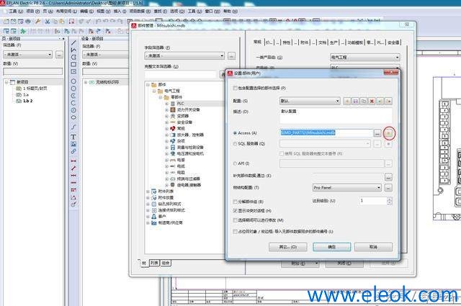461x306 pixels.
Task: Click the 描述 (D) text box
Action: click(336, 116)
